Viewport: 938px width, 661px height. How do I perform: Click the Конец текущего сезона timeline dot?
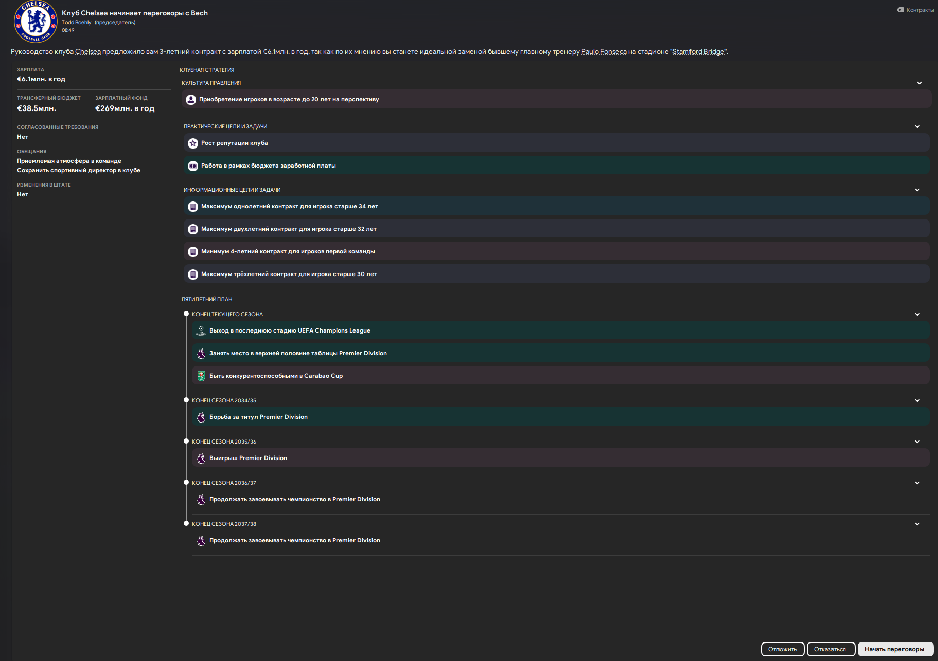186,314
